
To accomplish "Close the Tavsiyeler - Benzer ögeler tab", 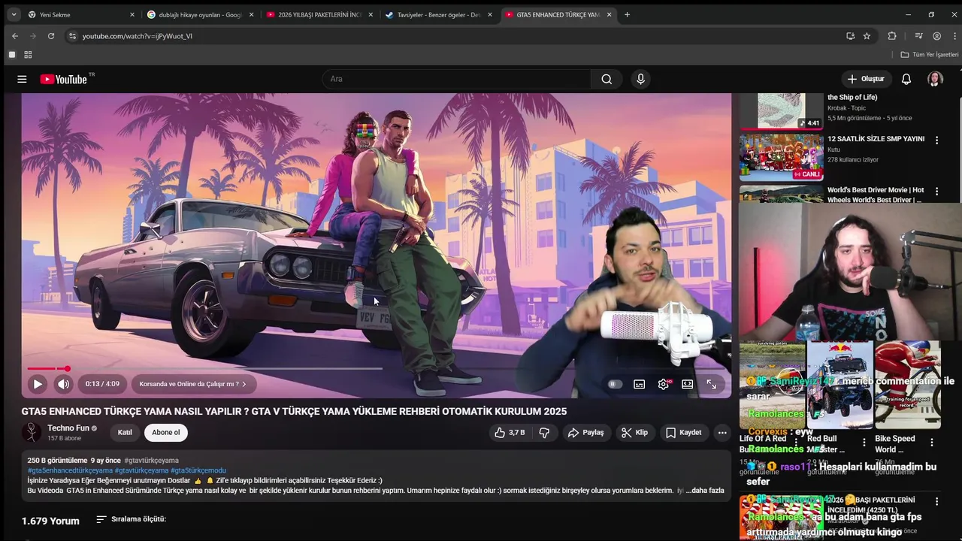I will [x=490, y=14].
